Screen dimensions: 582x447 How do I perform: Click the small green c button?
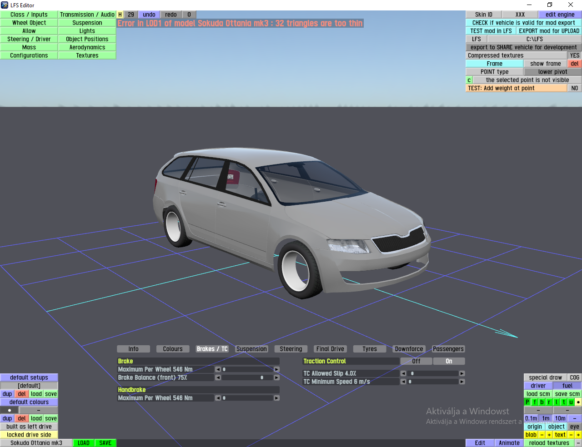pyautogui.click(x=469, y=80)
